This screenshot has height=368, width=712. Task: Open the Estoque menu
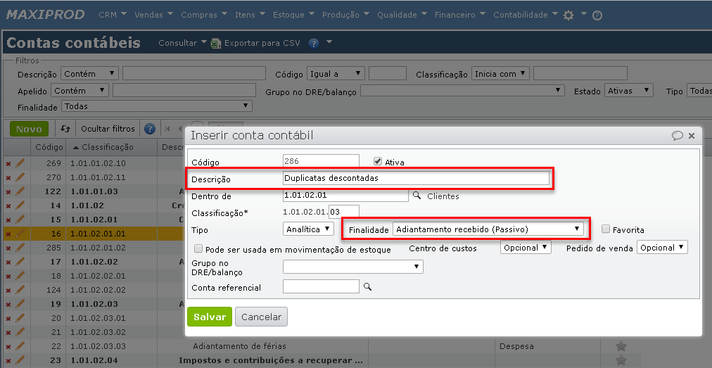293,15
